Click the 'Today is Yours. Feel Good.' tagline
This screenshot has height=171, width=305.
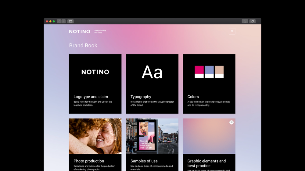[x=100, y=32]
